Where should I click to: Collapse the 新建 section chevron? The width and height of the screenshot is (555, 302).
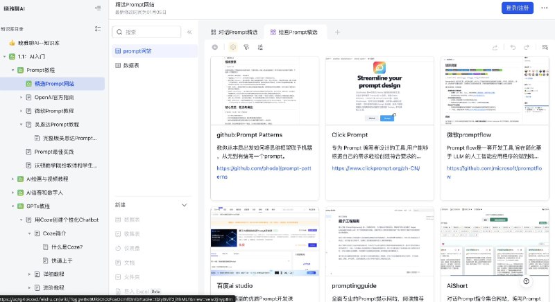click(184, 205)
